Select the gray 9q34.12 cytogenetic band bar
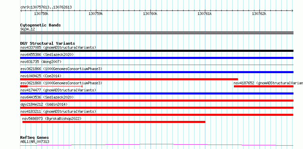Screen dimensions: 303x149 coord(157,33)
